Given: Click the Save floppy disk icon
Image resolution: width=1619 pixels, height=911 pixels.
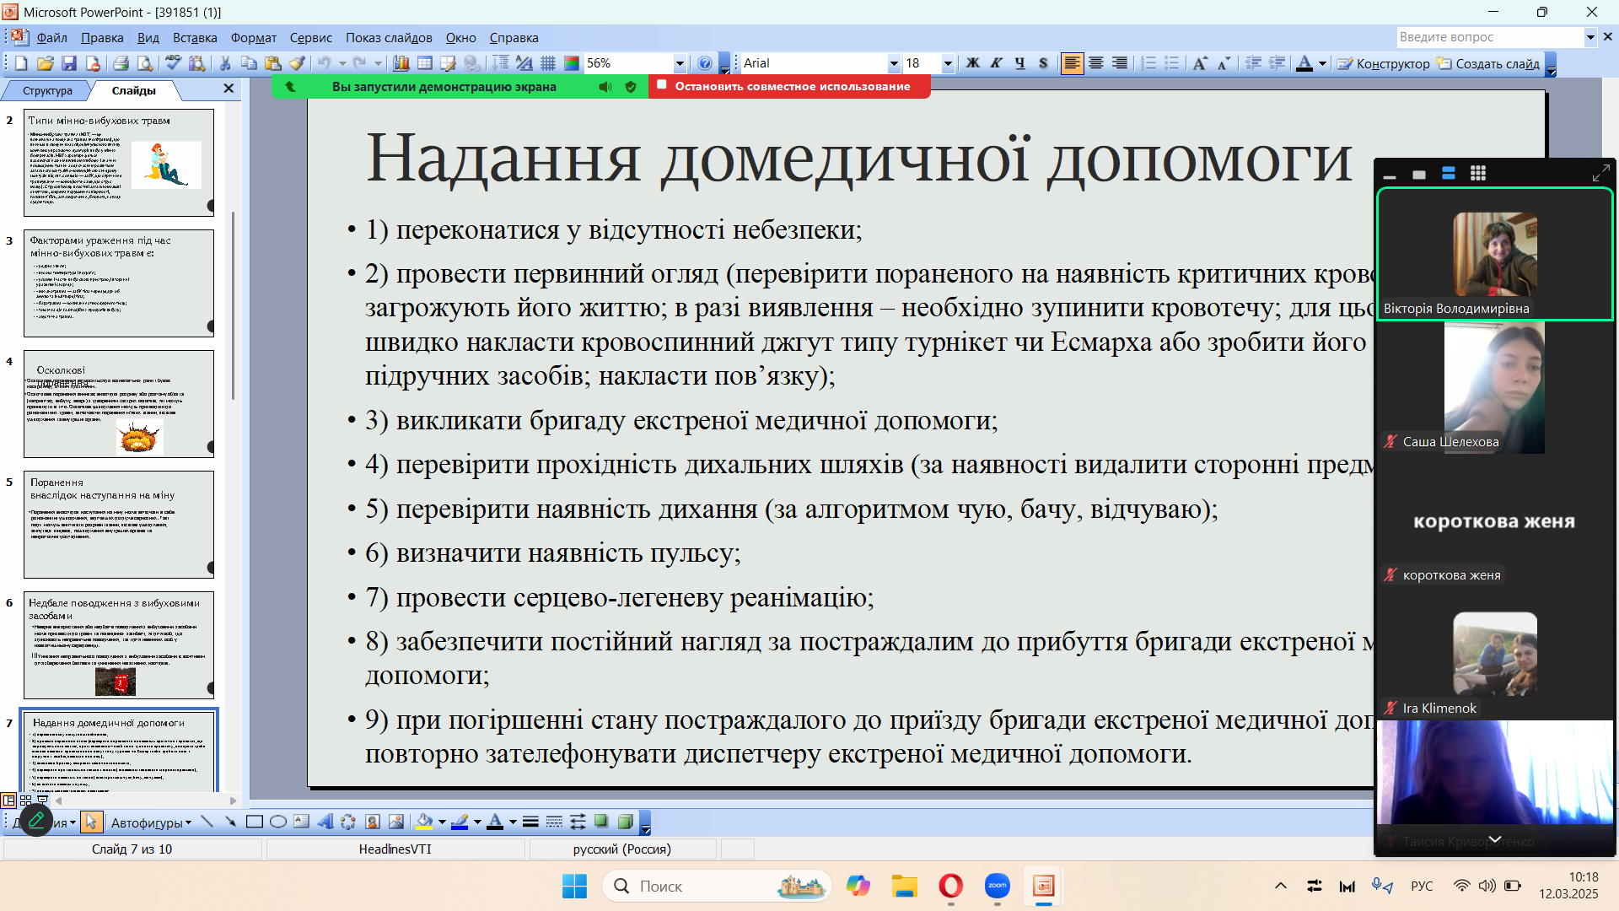Looking at the screenshot, I should tap(69, 63).
